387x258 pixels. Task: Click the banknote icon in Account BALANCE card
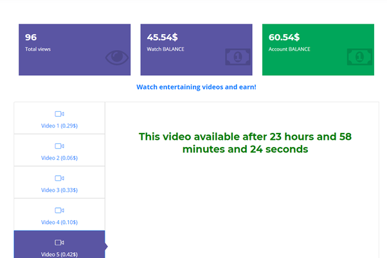point(359,57)
